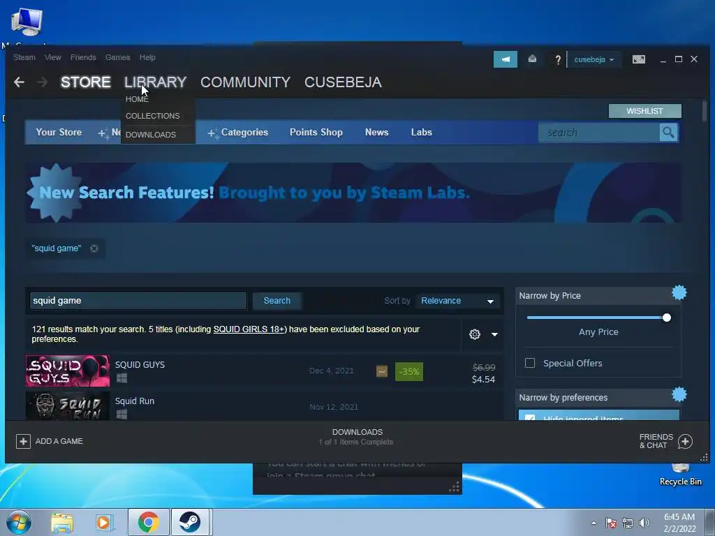Click the Show desktop button
715x536 pixels.
711,522
